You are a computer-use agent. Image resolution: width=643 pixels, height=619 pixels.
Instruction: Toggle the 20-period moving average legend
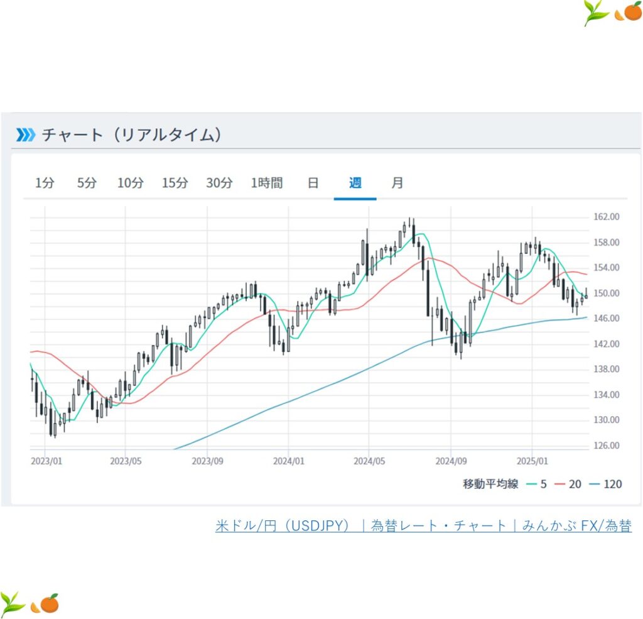coord(569,484)
